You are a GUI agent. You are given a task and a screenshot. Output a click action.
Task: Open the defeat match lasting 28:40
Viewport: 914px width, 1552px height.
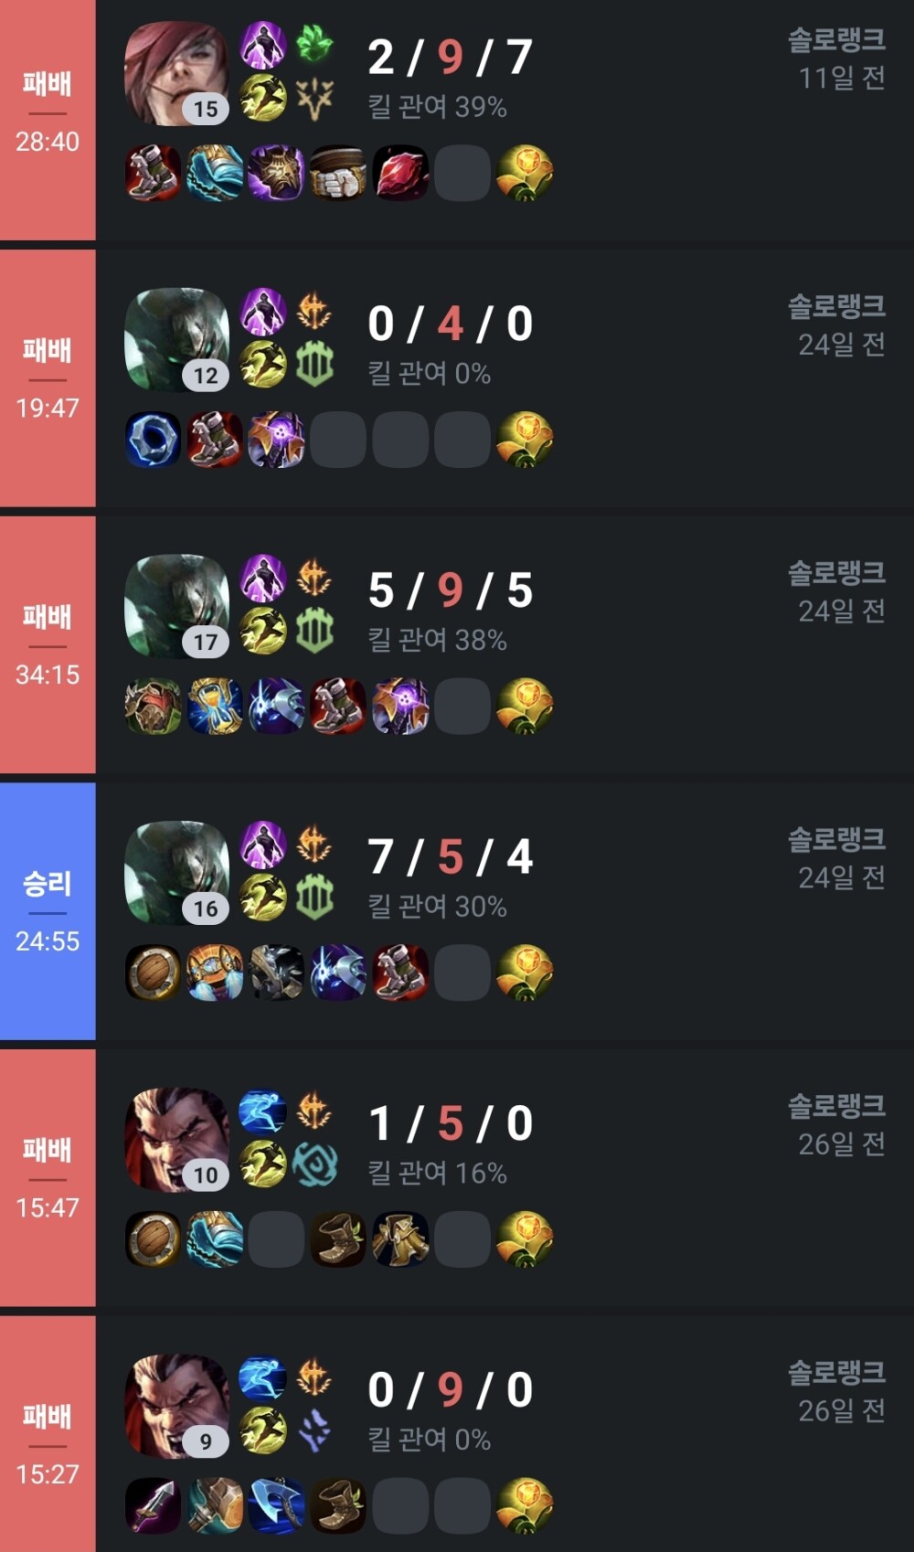457,120
